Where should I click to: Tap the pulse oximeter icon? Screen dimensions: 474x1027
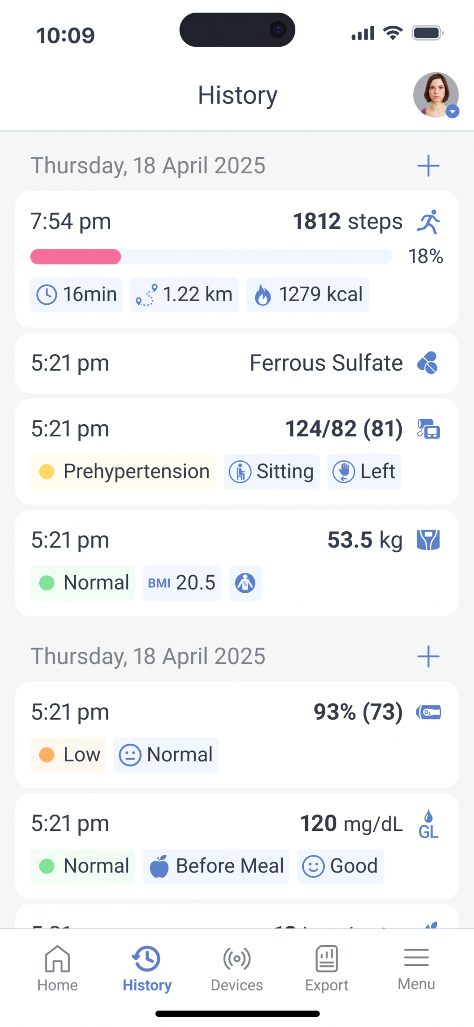(428, 712)
